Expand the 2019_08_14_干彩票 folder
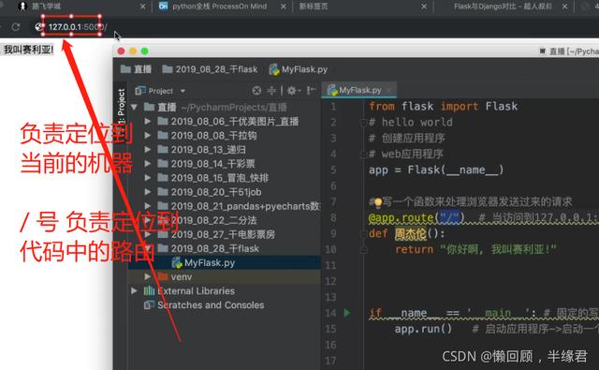This screenshot has width=599, height=370. pyautogui.click(x=148, y=164)
